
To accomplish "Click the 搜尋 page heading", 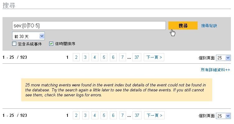I will tap(9, 5).
